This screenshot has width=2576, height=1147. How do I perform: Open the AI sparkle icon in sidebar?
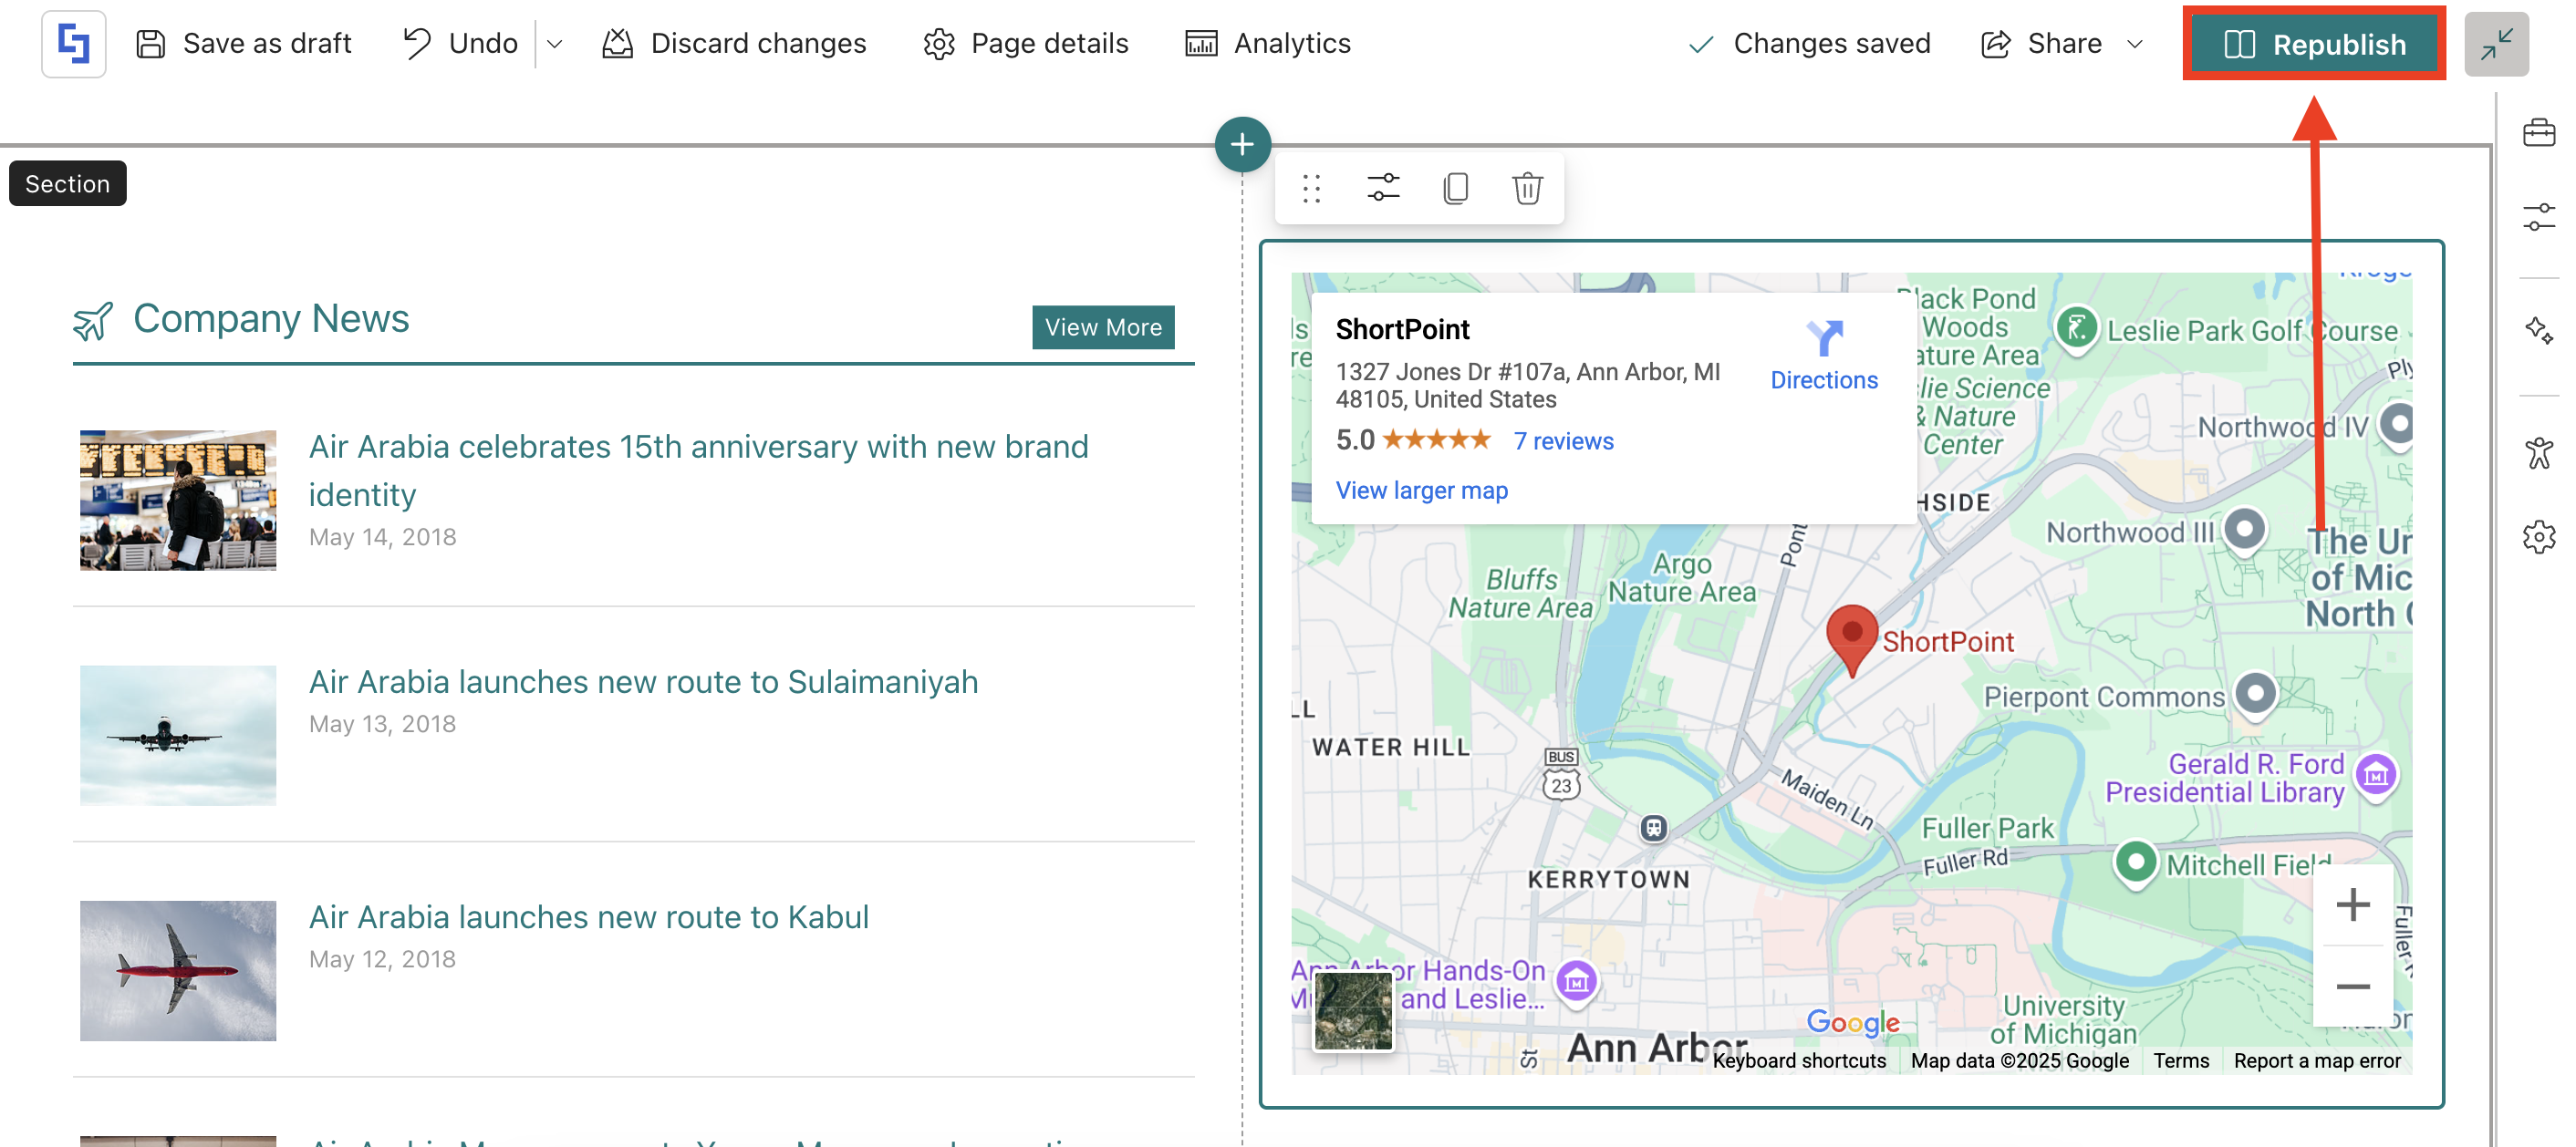point(2538,331)
